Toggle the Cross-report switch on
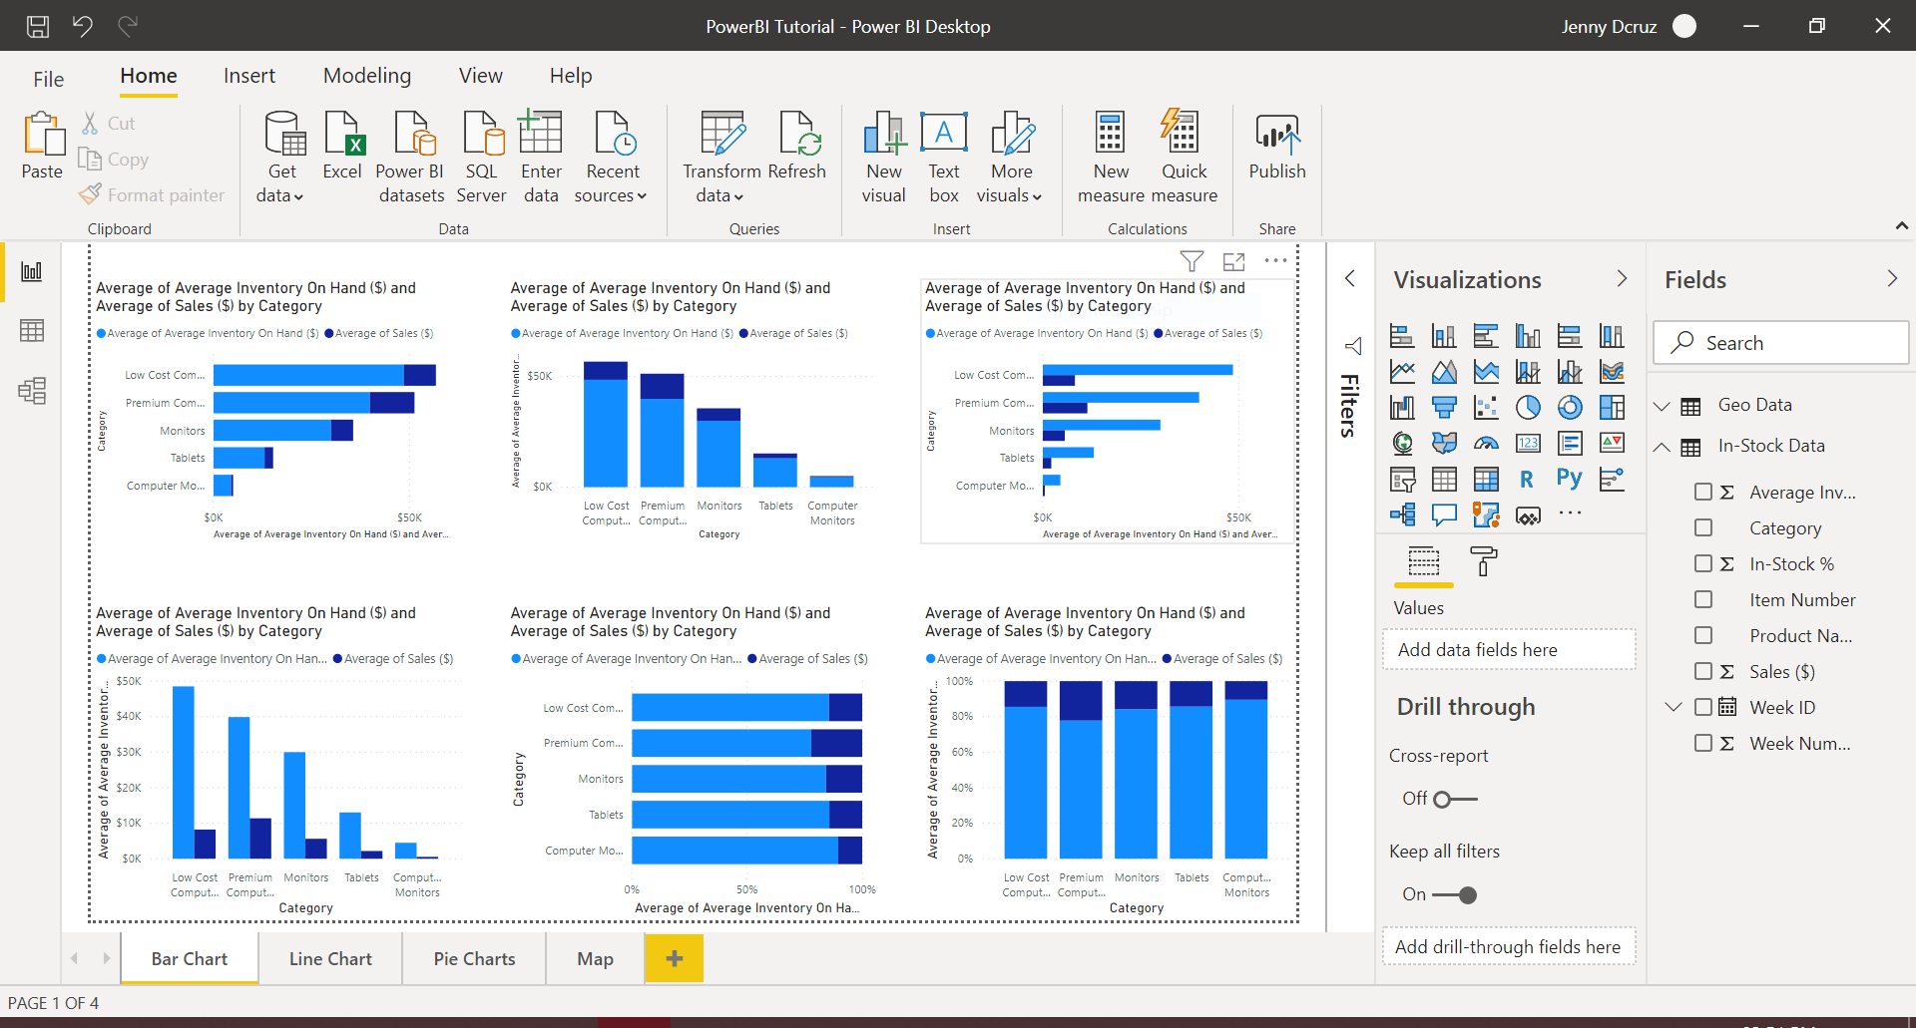The image size is (1916, 1028). [x=1455, y=800]
